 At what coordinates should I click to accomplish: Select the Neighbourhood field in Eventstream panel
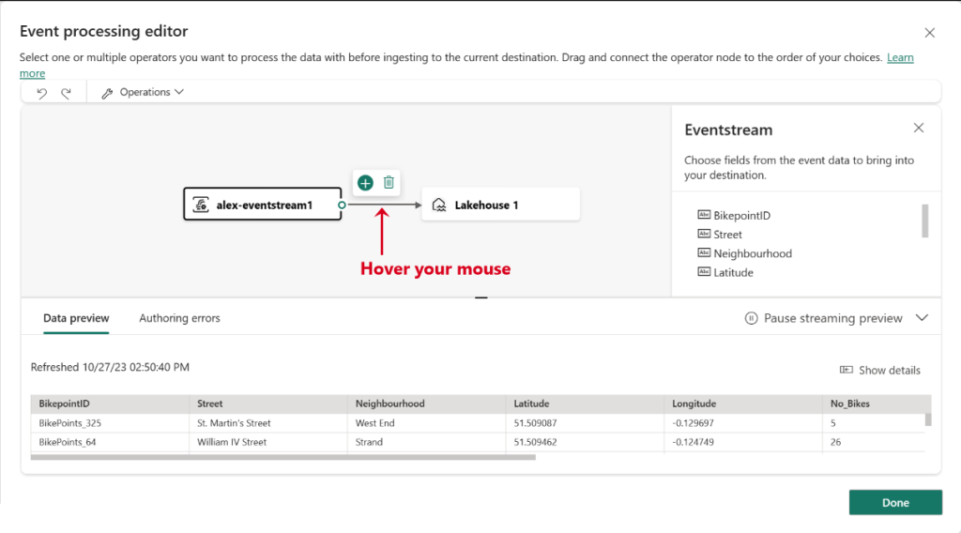(x=752, y=253)
